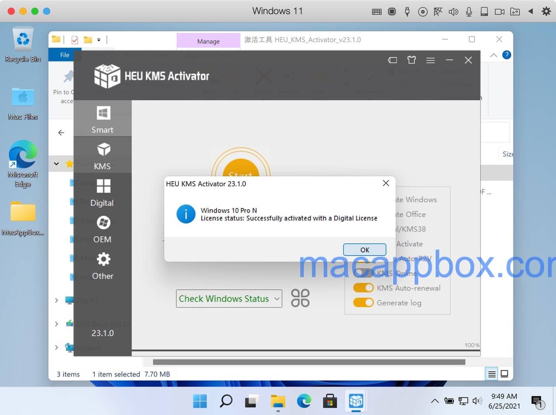
Task: Click the 1 item selected status text
Action: [116, 374]
